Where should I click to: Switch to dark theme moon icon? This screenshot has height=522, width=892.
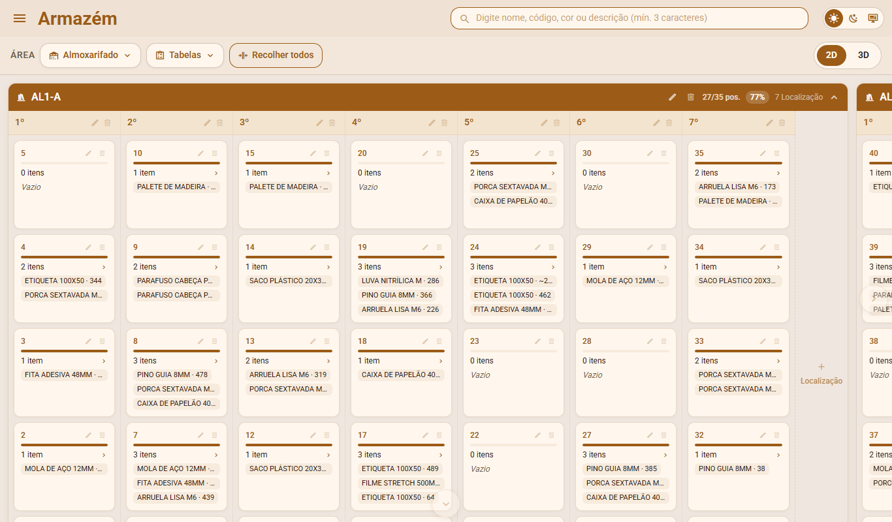pos(853,18)
